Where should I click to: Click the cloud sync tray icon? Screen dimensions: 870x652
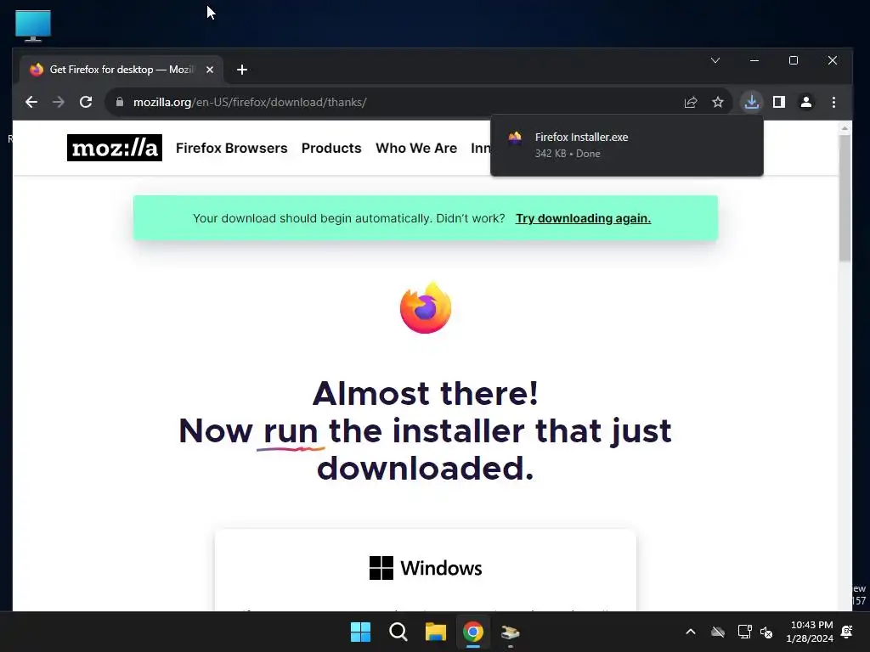point(718,632)
